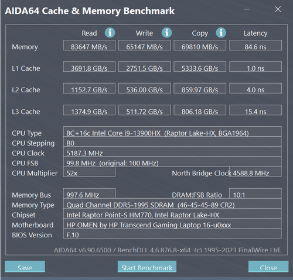Click the Memory Latency 84.6 ns cell
Viewport: 293px width, 280px height.
click(x=255, y=45)
